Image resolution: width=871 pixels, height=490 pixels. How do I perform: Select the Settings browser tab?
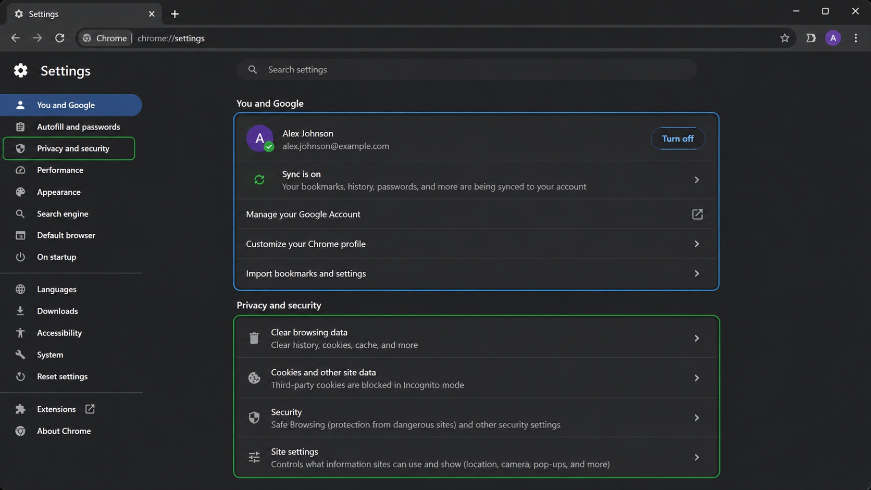[84, 14]
